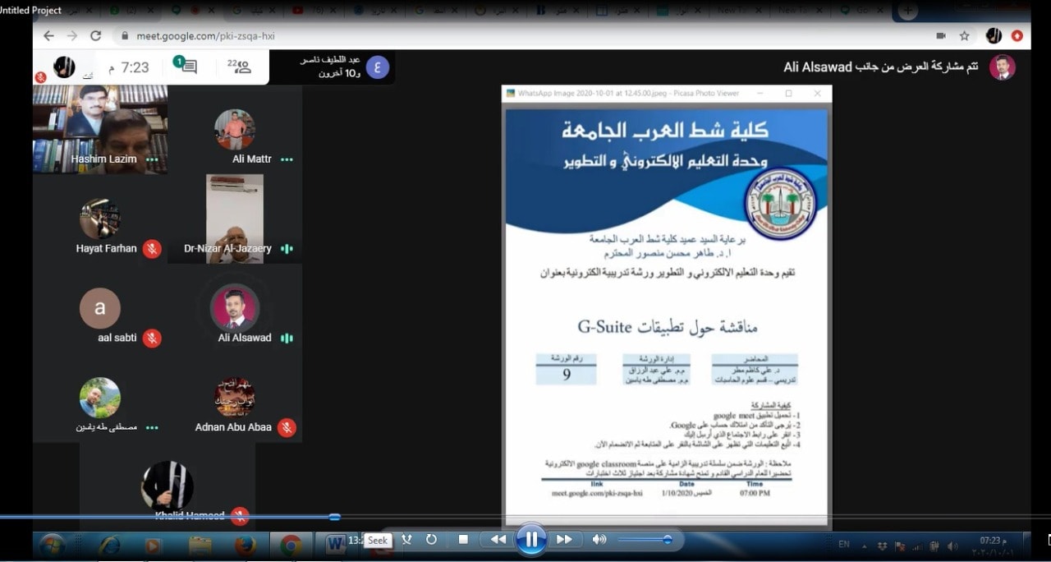This screenshot has height=562, width=1051.
Task: Open the camera permission icon in address bar
Action: click(941, 36)
